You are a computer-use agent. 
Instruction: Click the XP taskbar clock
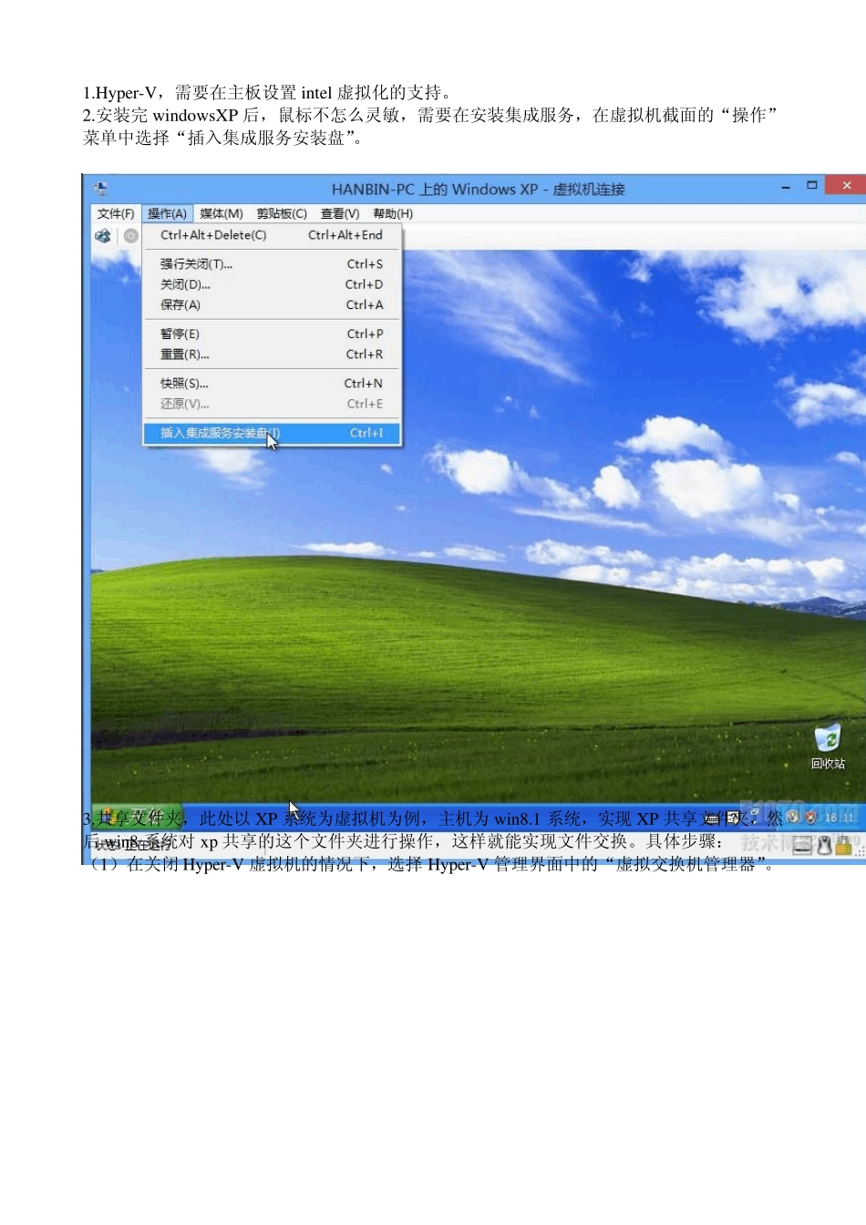coord(840,818)
